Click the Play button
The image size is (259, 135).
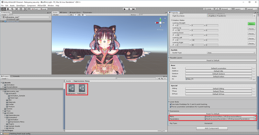pos(125,9)
